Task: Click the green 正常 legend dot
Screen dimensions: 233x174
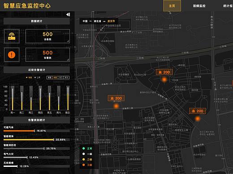Action: (84, 148)
